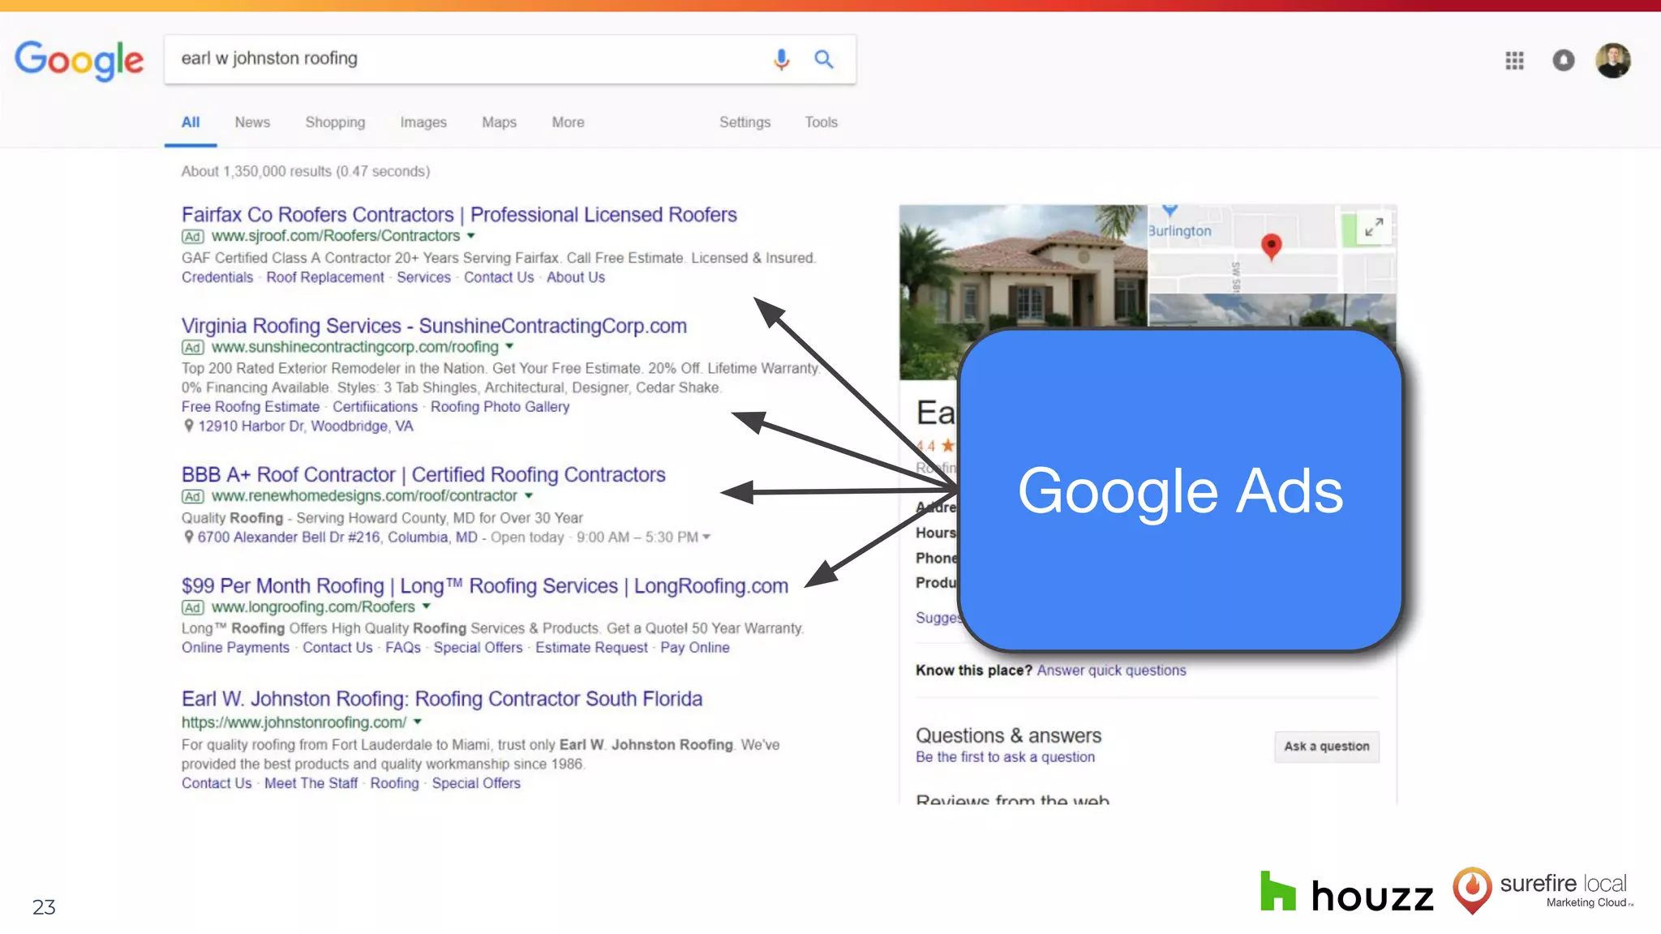Expand dropdown arrow next to longroofing.com URL

point(426,606)
